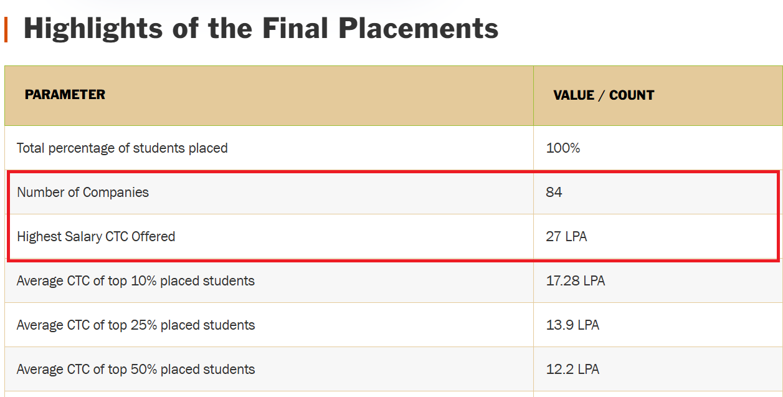The width and height of the screenshot is (783, 397).
Task: Select the VALUE / COUNT column header
Action: click(x=604, y=95)
